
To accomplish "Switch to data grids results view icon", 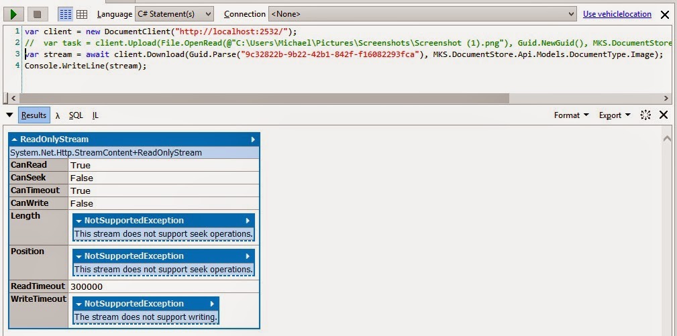I will (x=82, y=14).
